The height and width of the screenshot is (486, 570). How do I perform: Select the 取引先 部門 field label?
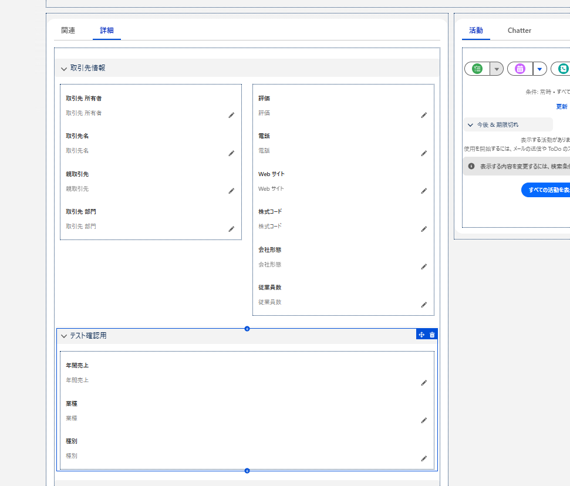[80, 211]
